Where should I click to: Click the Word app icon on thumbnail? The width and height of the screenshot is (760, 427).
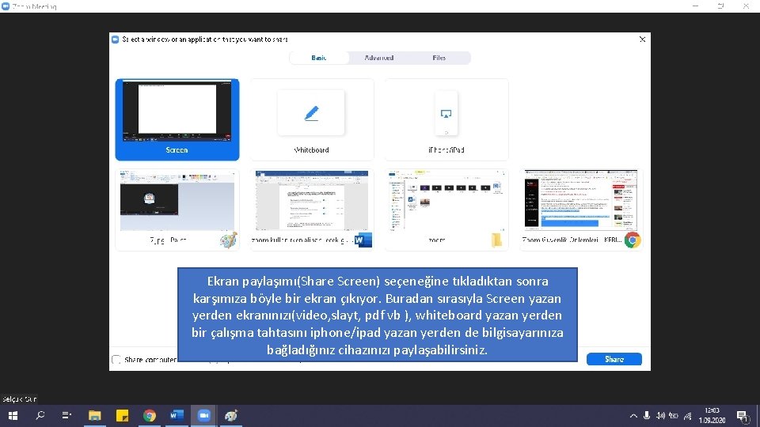(363, 240)
